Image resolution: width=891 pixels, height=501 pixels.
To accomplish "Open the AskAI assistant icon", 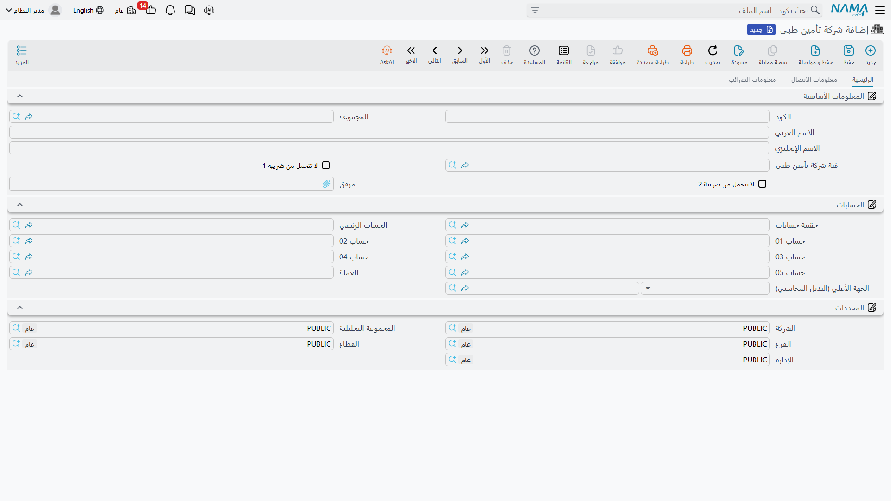I will 387,51.
